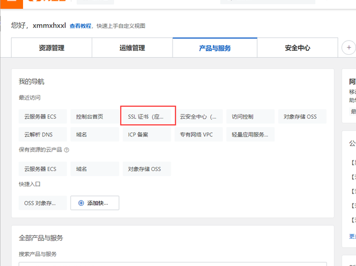
Task: Click the 全部产品与服务 heading
Action: [41, 238]
